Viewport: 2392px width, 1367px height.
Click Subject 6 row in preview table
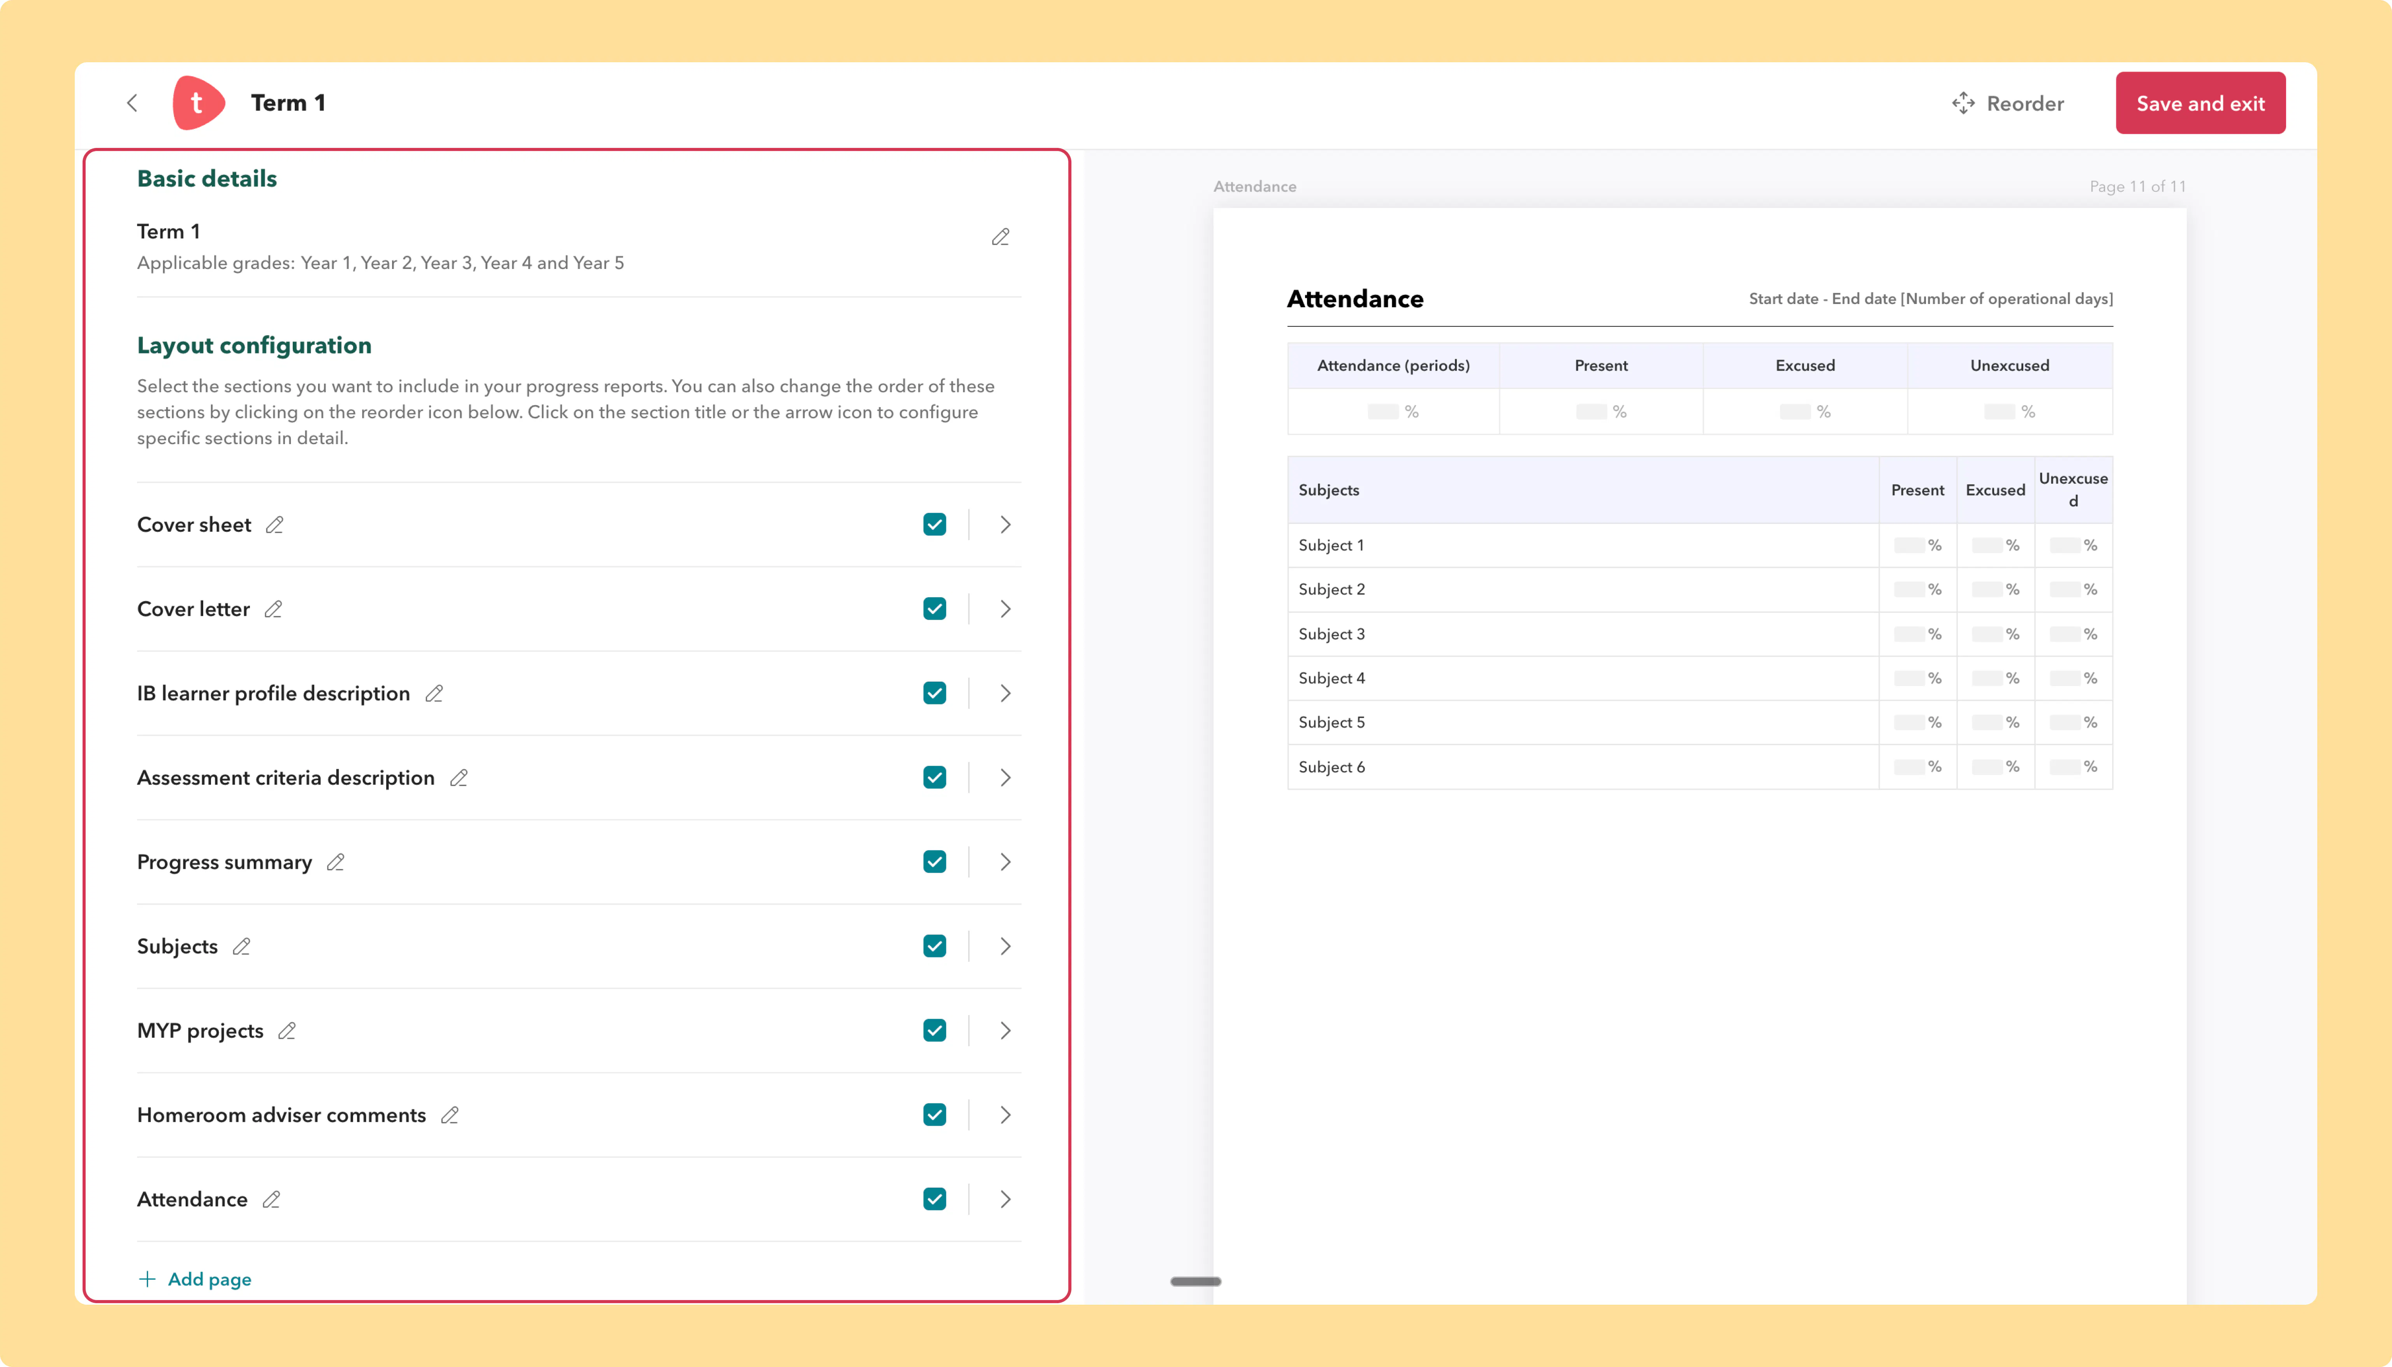tap(1700, 767)
